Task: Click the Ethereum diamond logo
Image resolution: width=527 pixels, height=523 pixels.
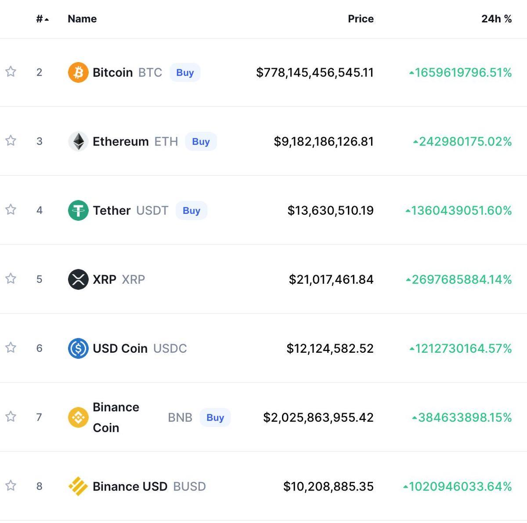Action: click(x=78, y=141)
